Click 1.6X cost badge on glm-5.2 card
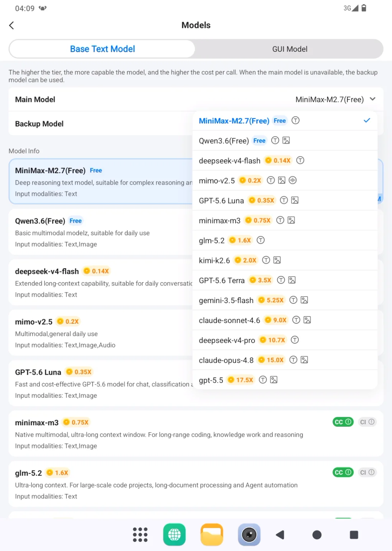This screenshot has width=392, height=551. (57, 472)
